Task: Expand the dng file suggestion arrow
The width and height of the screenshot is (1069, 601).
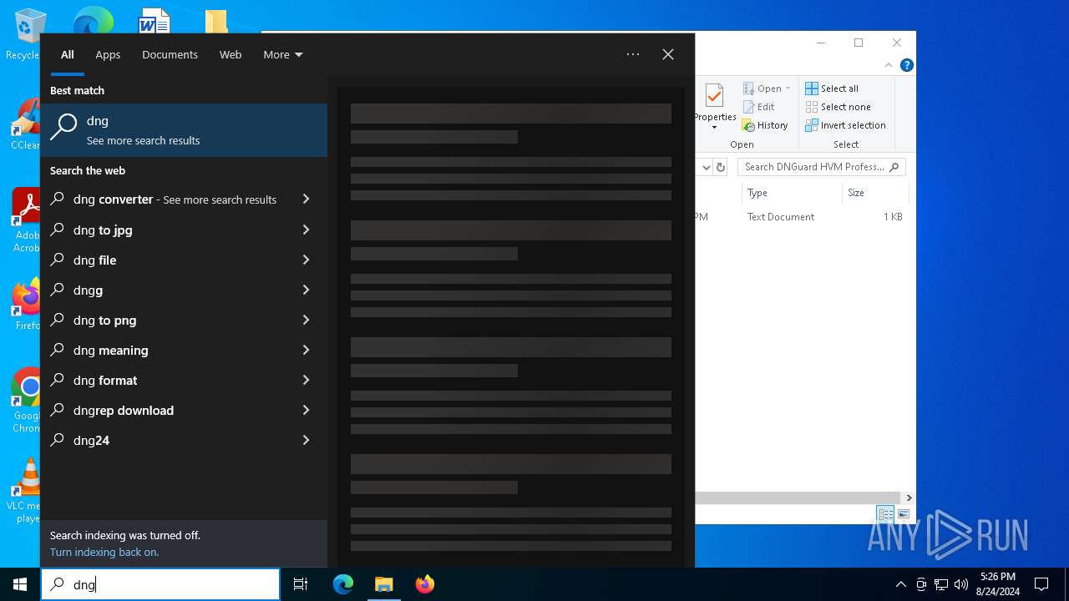Action: [x=306, y=260]
